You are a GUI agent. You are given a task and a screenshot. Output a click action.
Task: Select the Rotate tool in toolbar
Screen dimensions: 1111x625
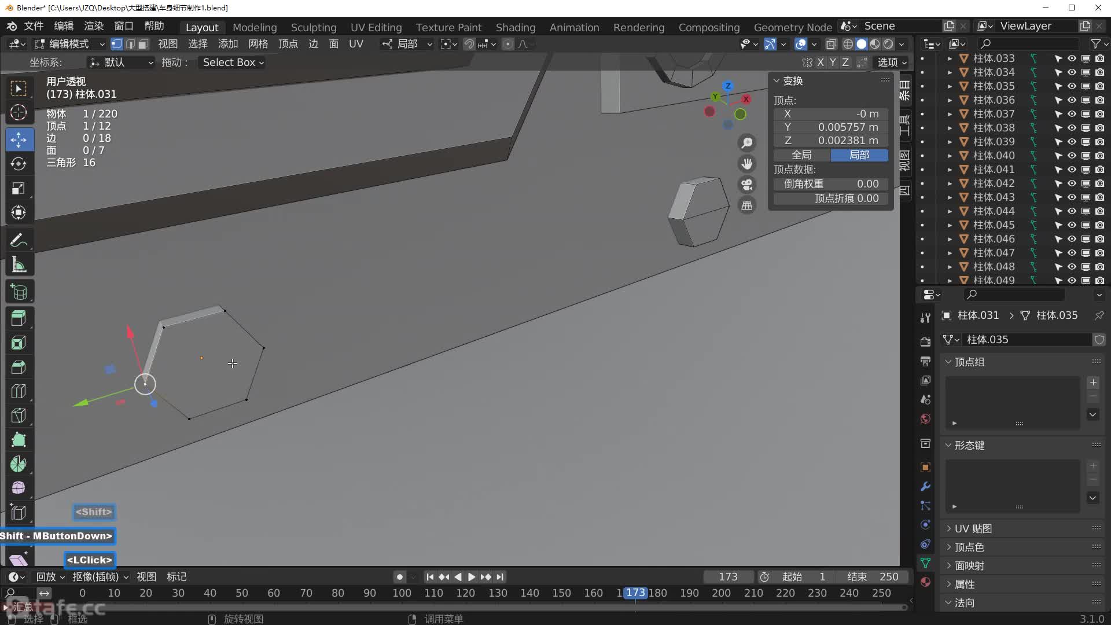click(x=19, y=164)
